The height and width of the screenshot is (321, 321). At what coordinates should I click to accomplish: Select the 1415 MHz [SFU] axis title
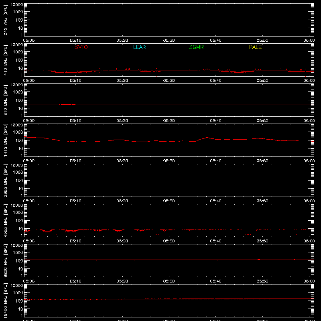click(x=5, y=140)
